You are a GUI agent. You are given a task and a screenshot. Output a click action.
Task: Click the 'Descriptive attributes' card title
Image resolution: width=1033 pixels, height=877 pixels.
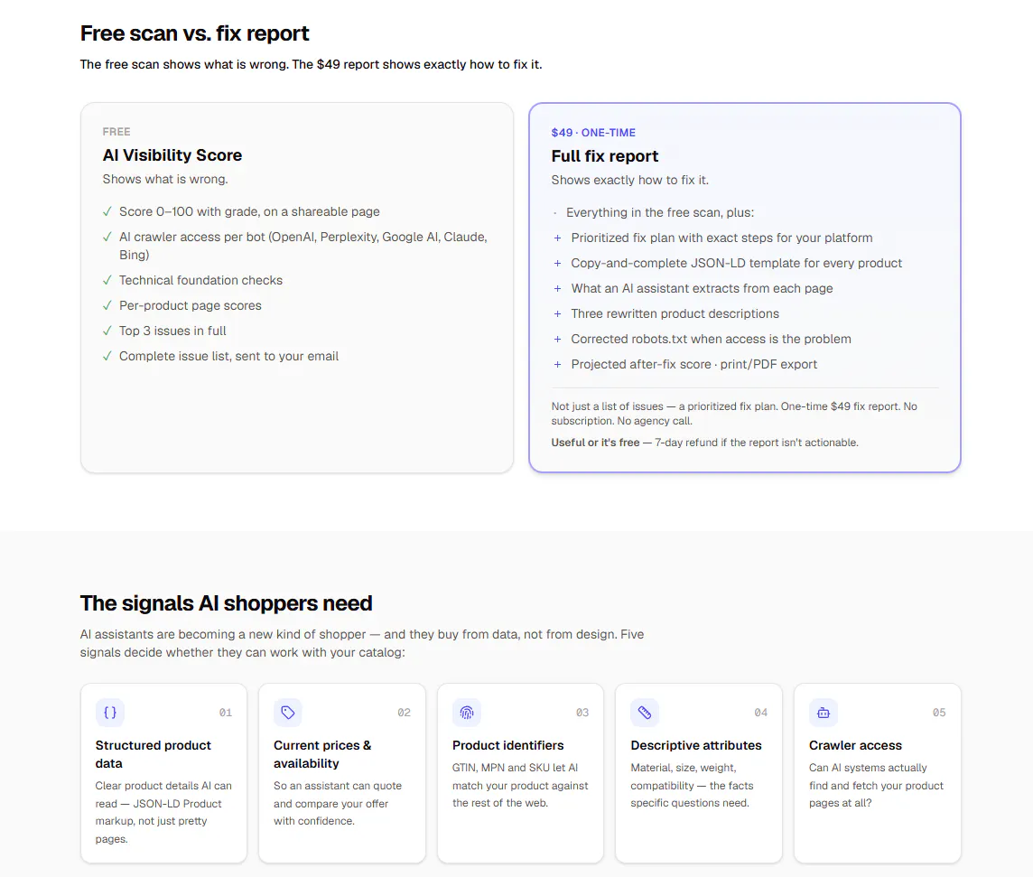(x=695, y=745)
